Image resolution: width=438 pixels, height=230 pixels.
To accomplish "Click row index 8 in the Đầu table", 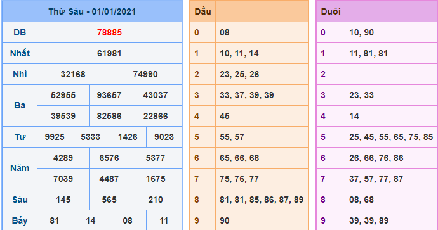I will click(197, 200).
